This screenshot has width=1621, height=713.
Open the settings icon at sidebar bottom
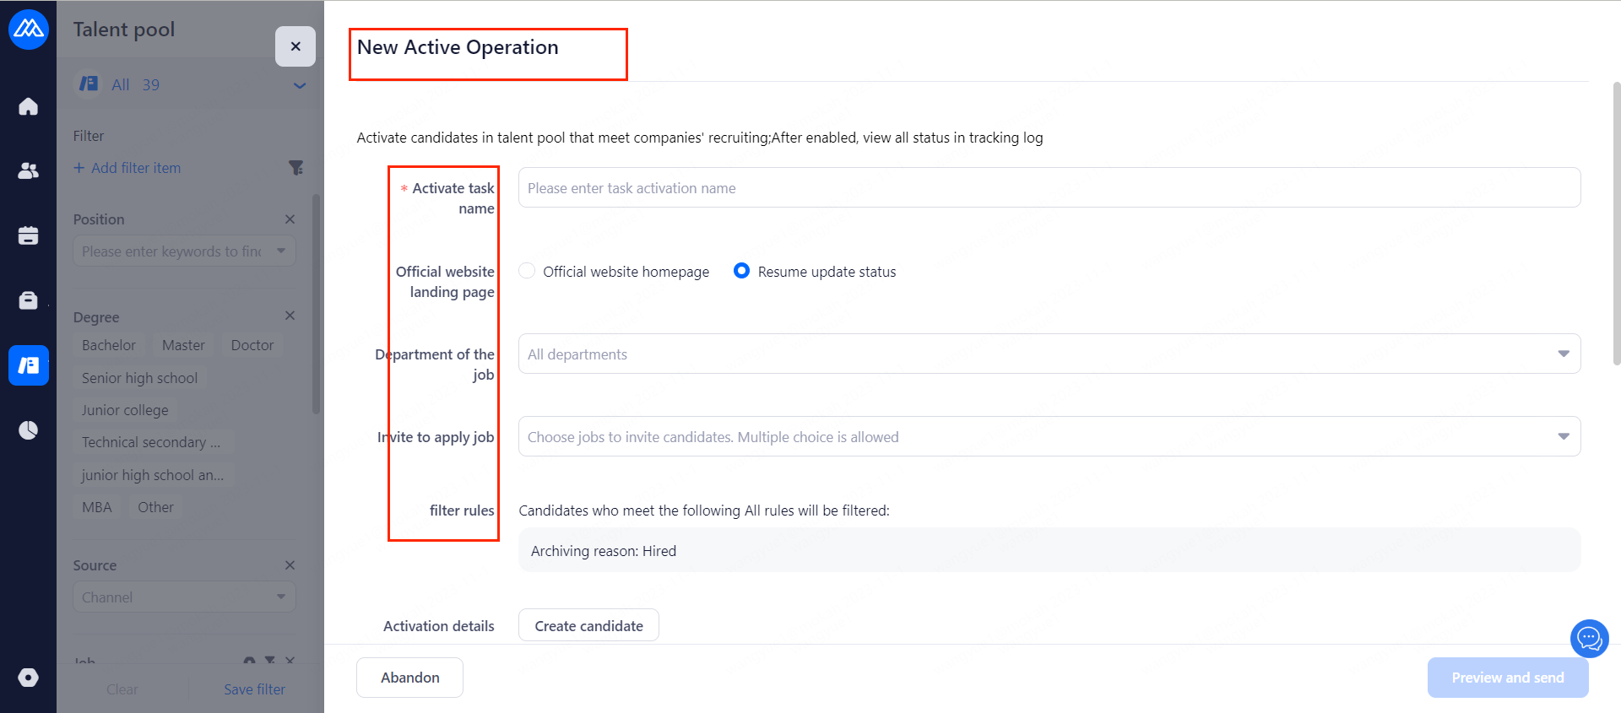pyautogui.click(x=28, y=678)
